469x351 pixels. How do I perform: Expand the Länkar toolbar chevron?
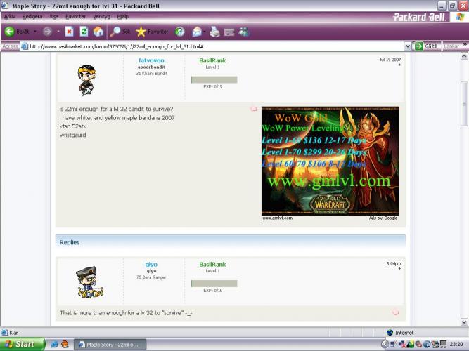pyautogui.click(x=465, y=44)
